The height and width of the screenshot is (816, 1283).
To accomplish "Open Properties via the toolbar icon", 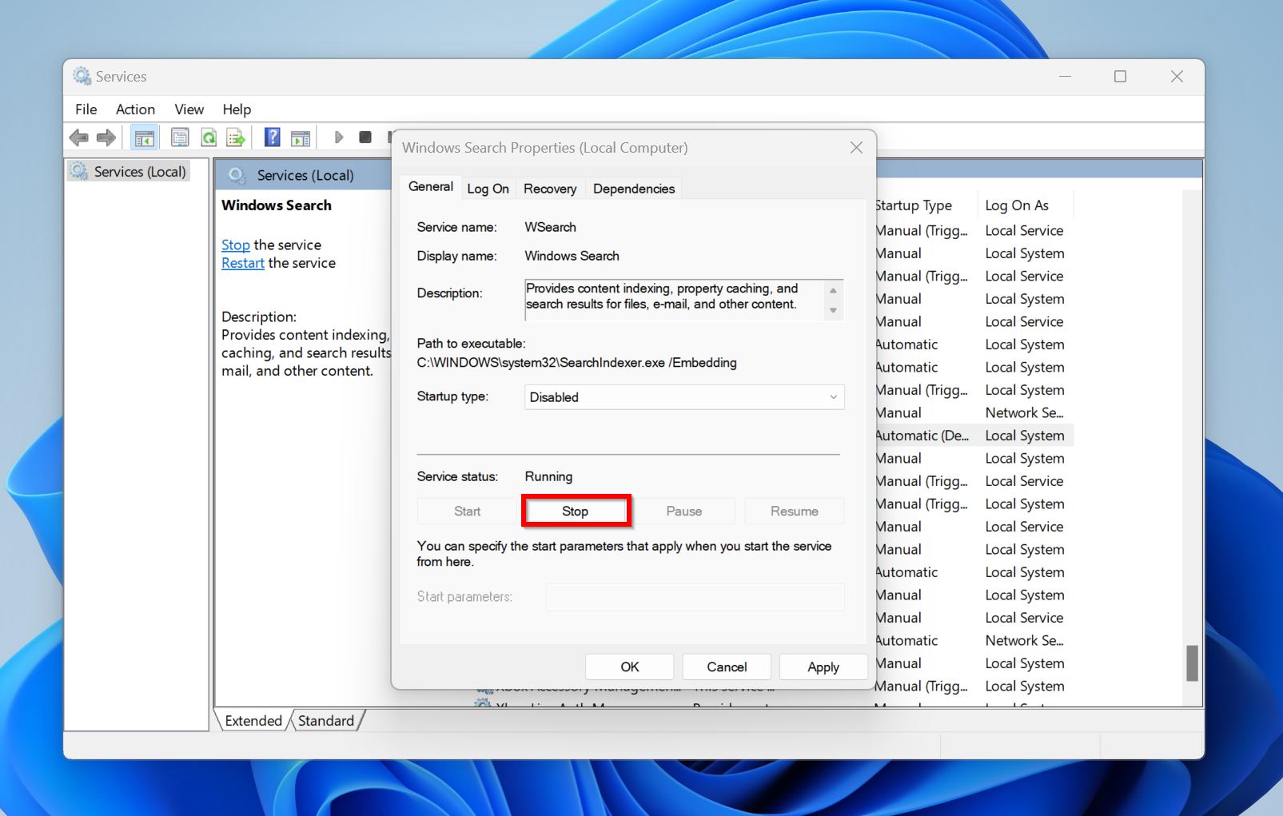I will coord(181,137).
